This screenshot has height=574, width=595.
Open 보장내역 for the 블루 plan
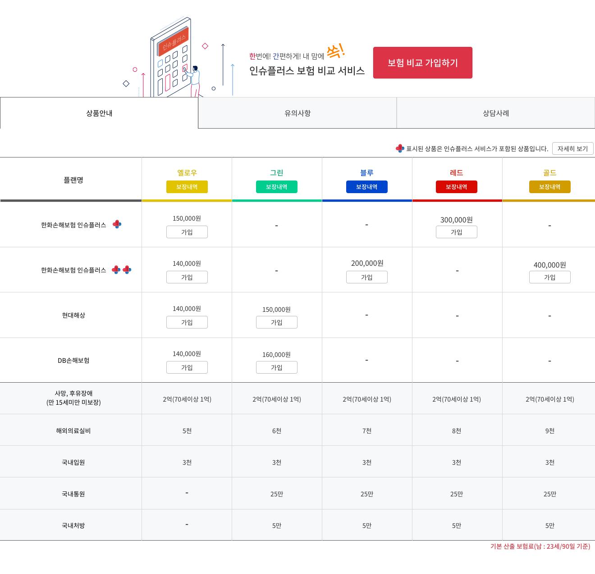(367, 187)
